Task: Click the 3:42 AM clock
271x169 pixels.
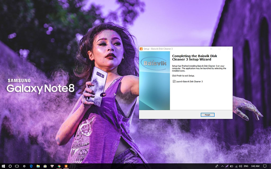Action: (x=255, y=166)
